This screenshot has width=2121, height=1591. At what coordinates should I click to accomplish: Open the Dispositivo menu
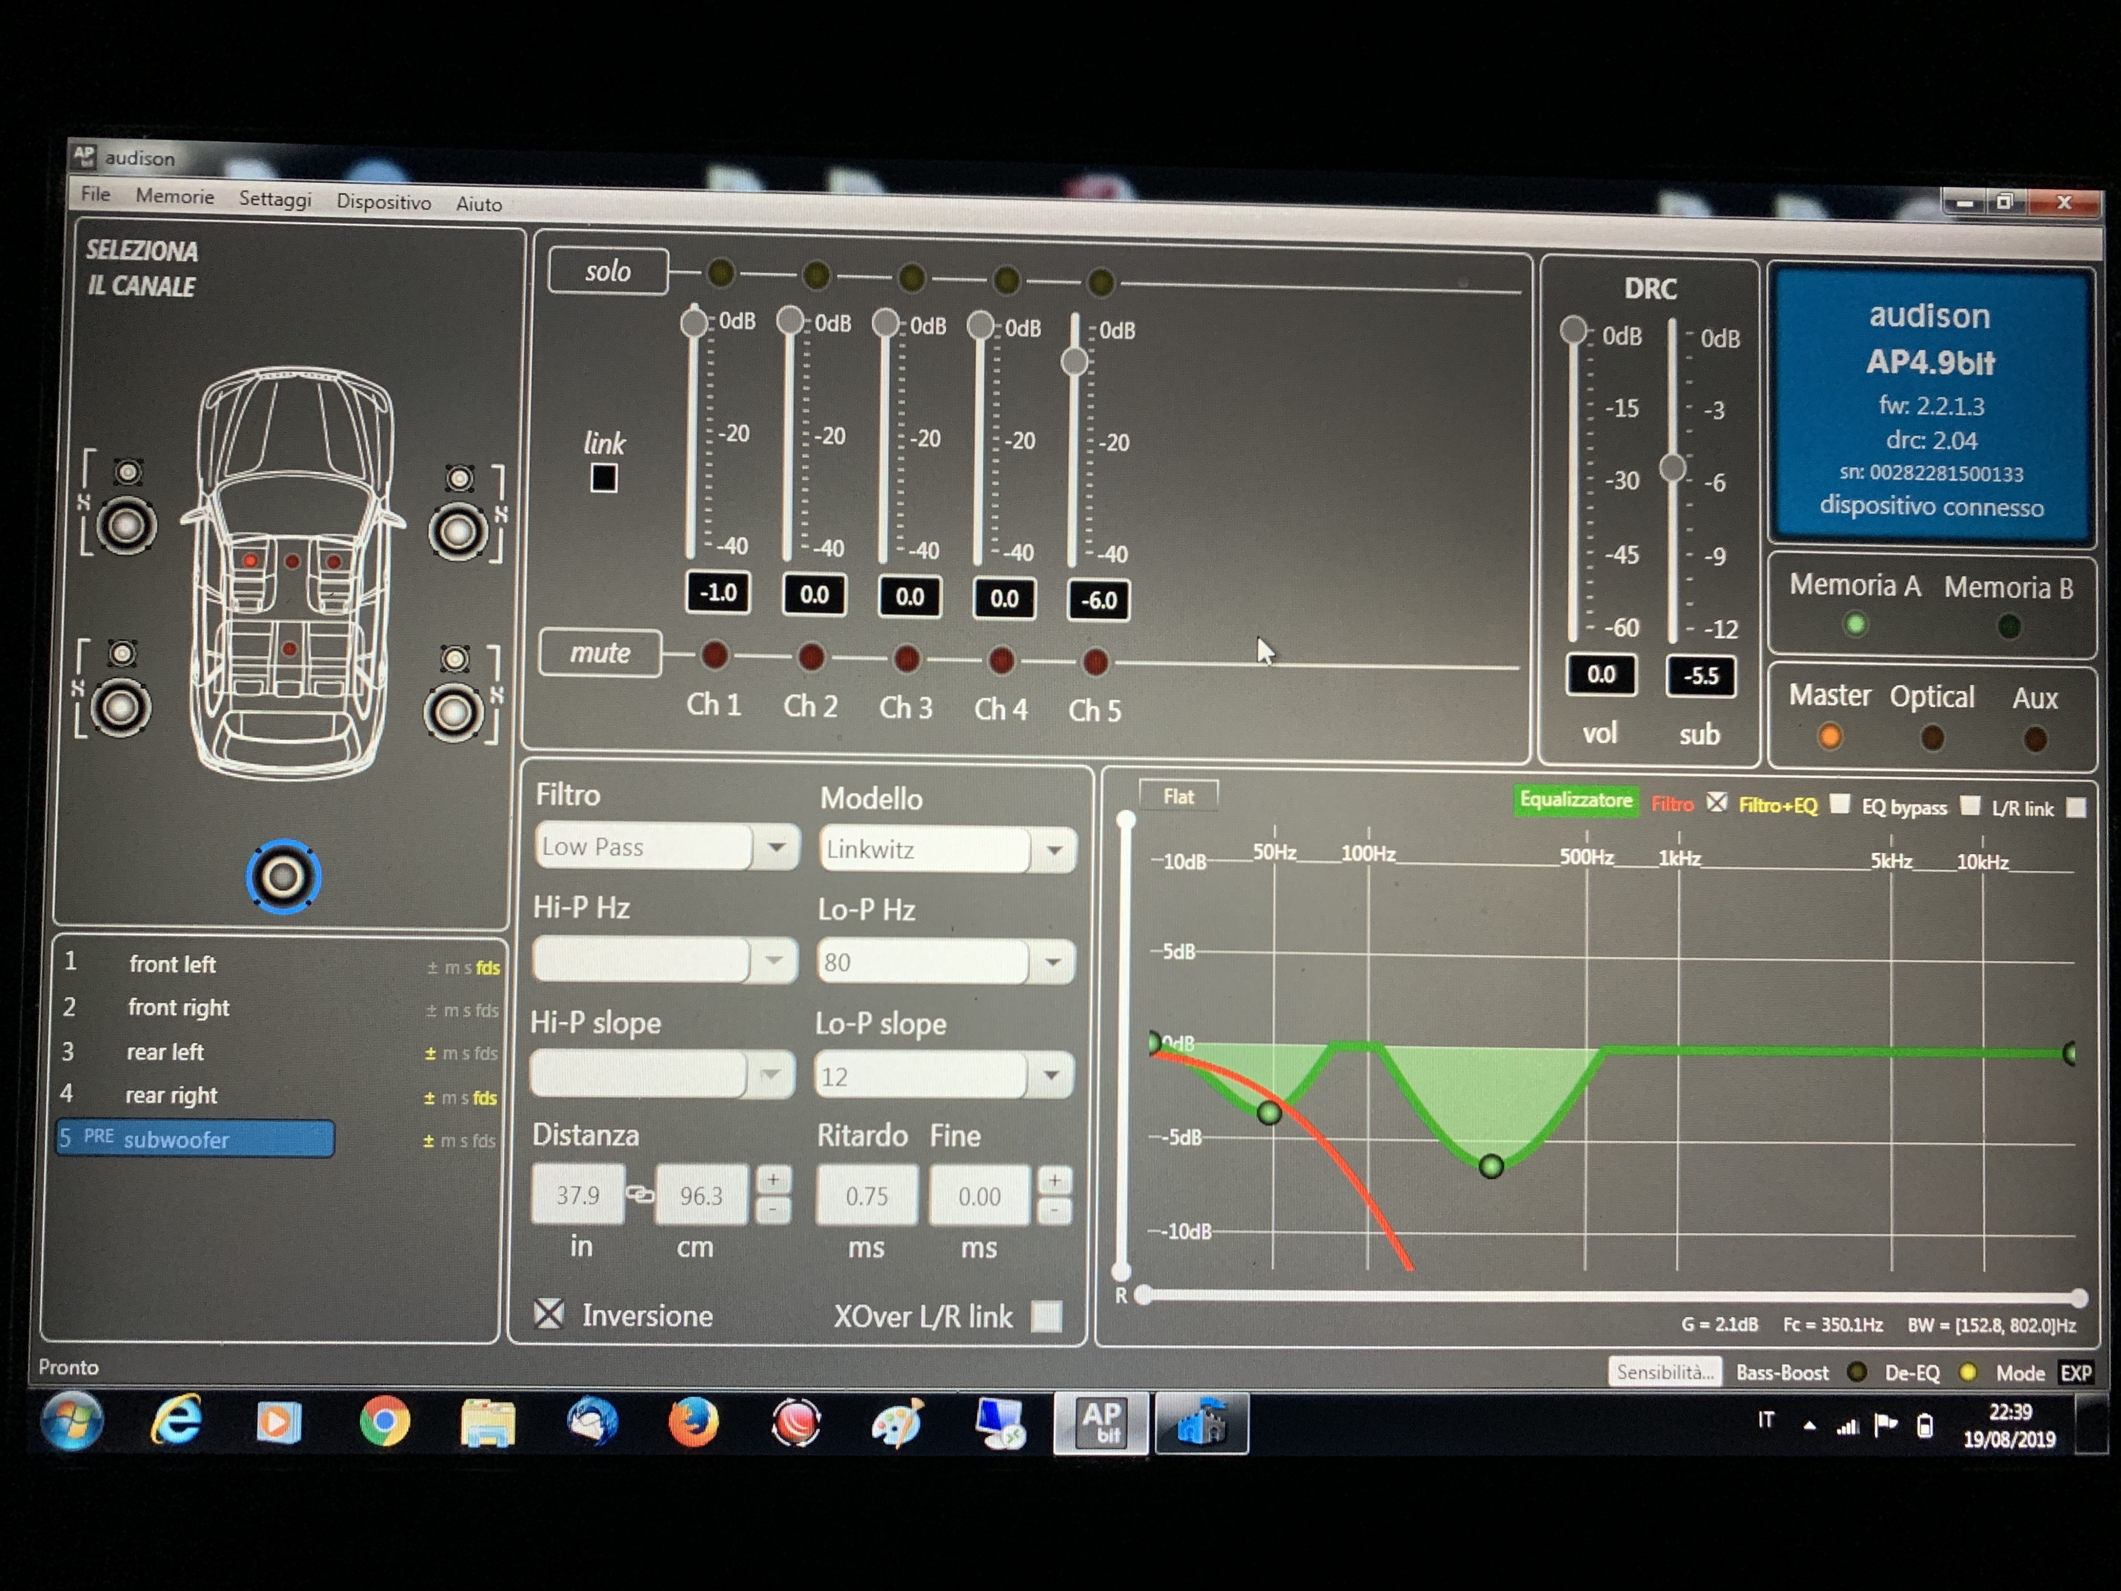[x=383, y=202]
